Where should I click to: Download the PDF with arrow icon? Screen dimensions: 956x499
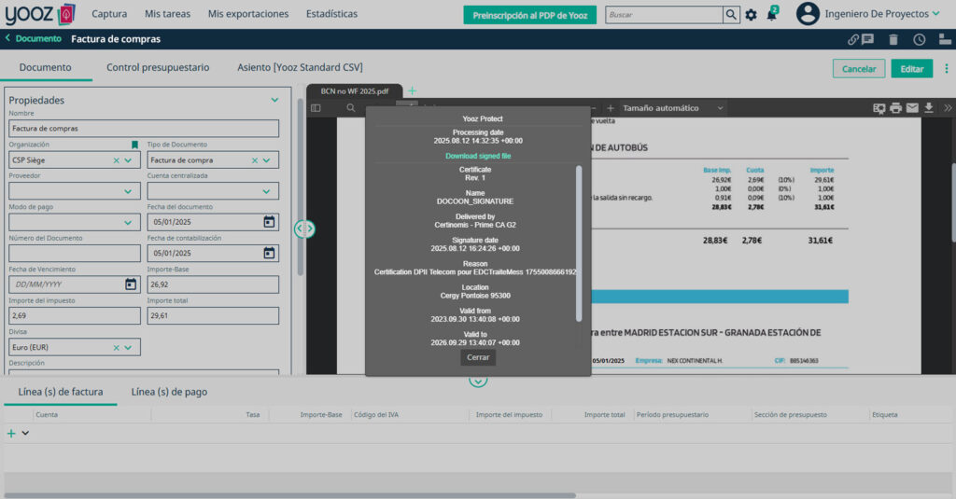point(929,108)
